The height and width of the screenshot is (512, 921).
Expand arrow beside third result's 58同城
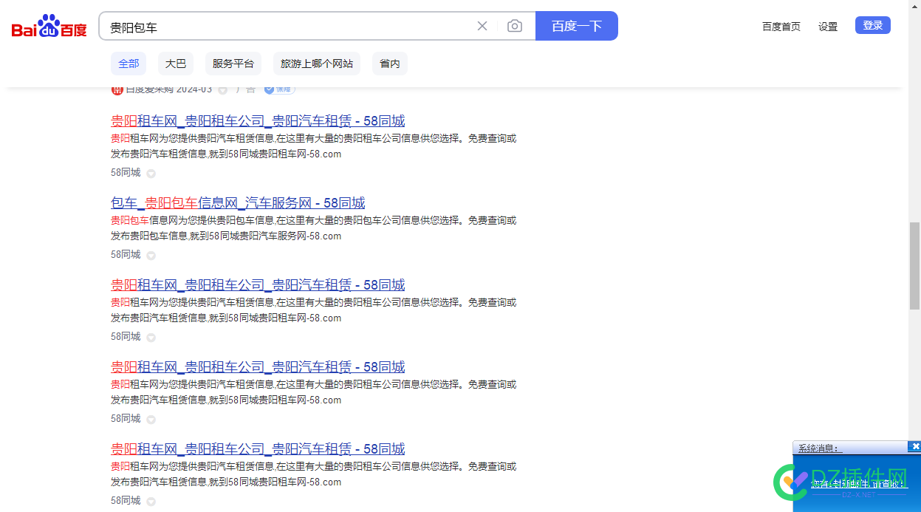click(151, 338)
